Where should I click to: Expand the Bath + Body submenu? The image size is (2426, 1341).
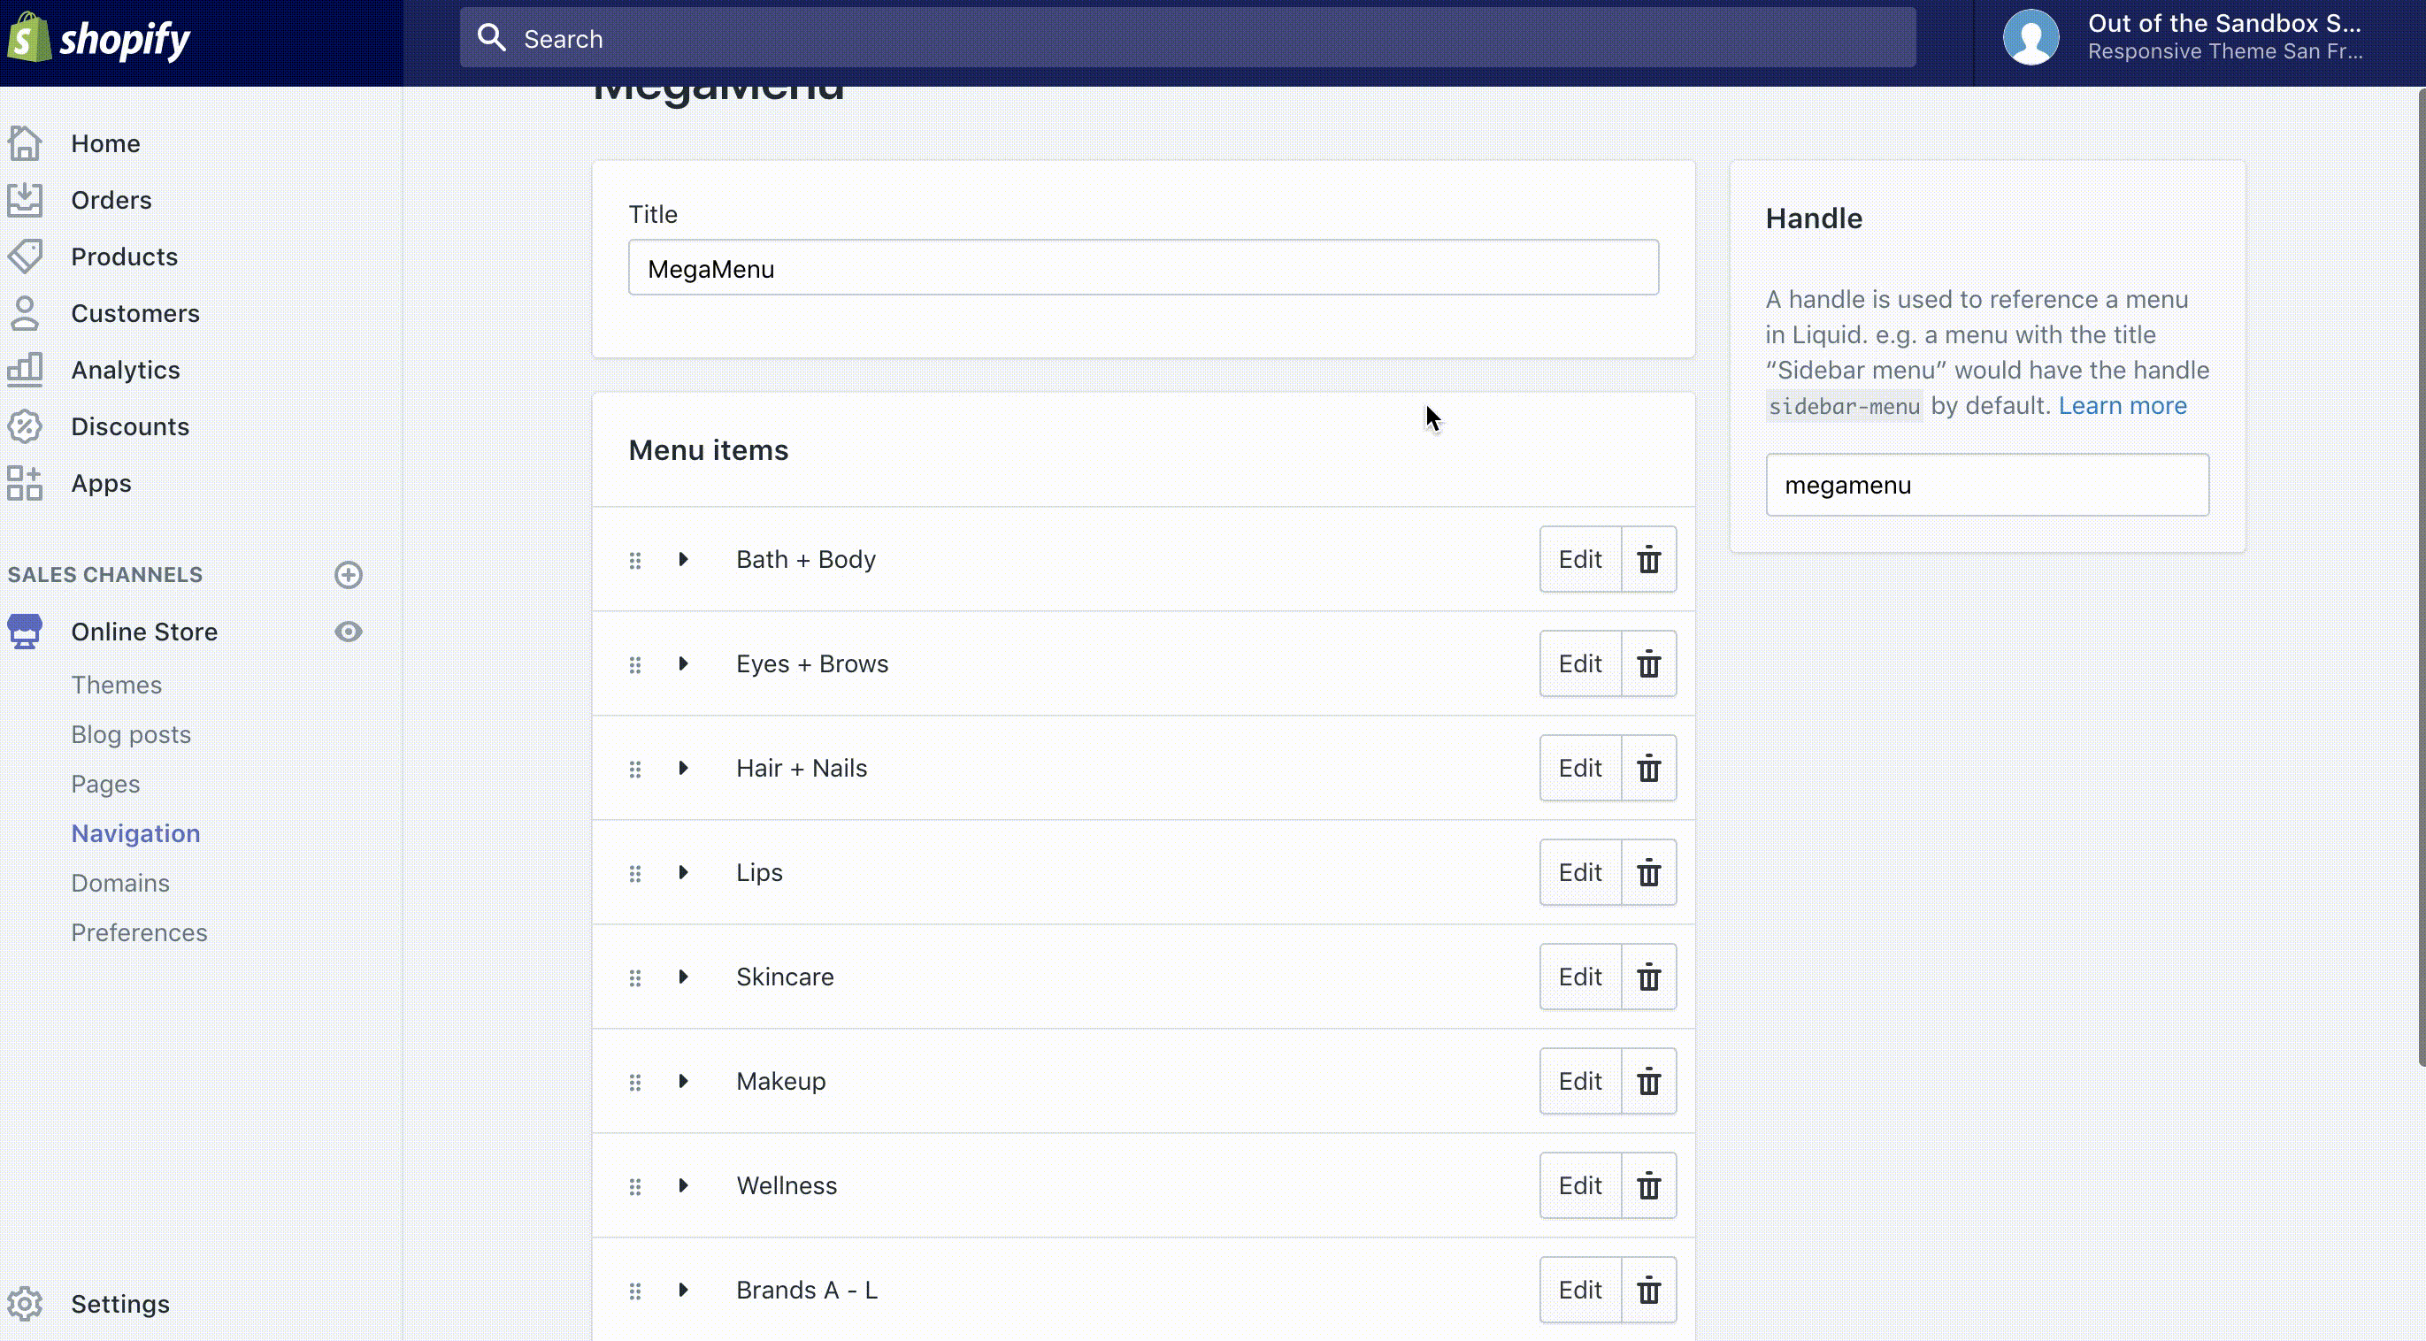coord(684,559)
